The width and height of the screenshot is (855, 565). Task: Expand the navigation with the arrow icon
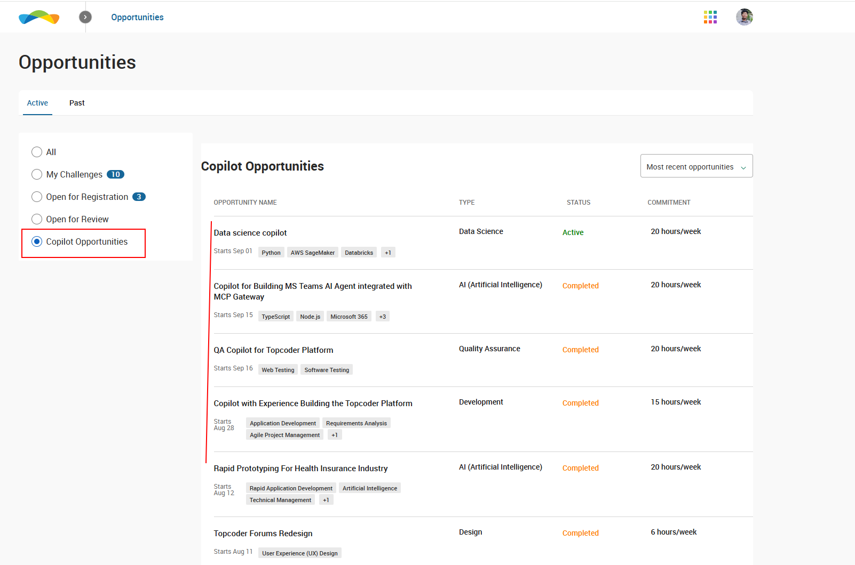pos(85,17)
